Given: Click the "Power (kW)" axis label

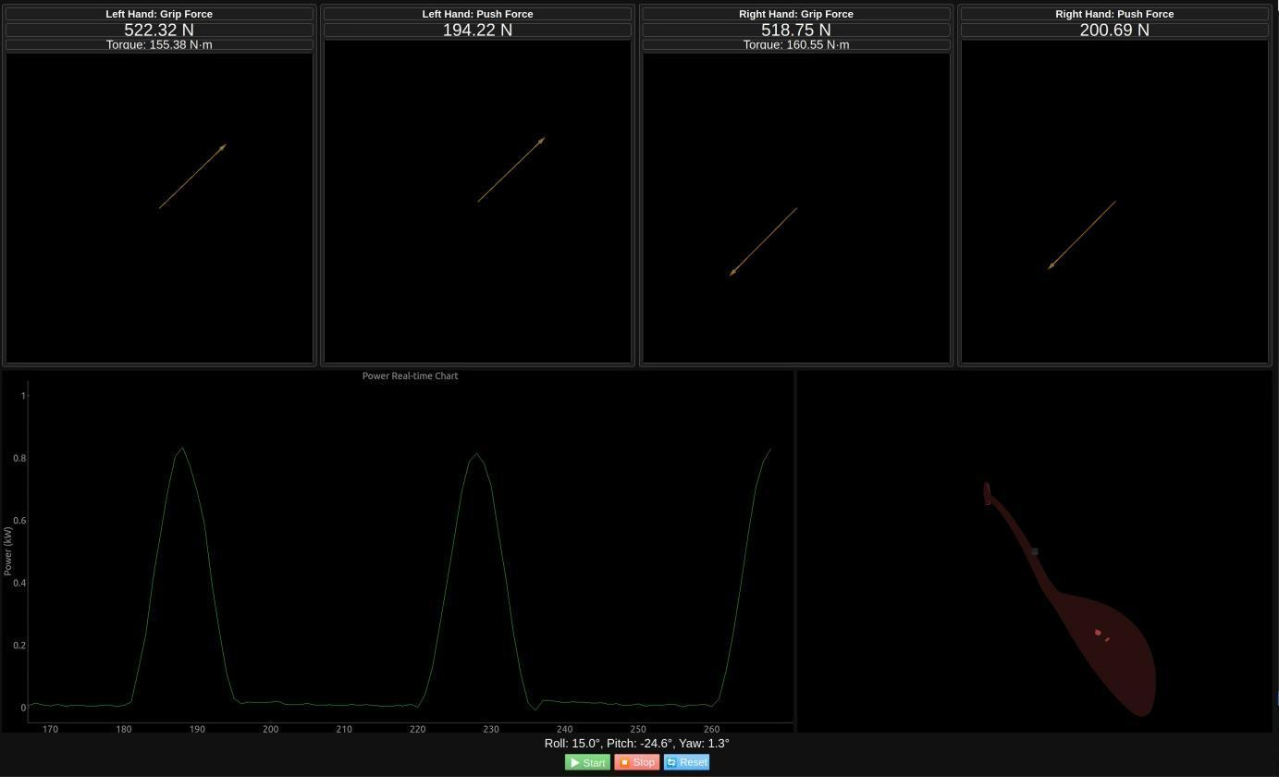Looking at the screenshot, I should [x=8, y=551].
